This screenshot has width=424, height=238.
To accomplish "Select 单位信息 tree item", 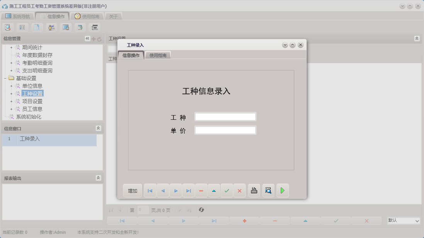I will 32,86.
